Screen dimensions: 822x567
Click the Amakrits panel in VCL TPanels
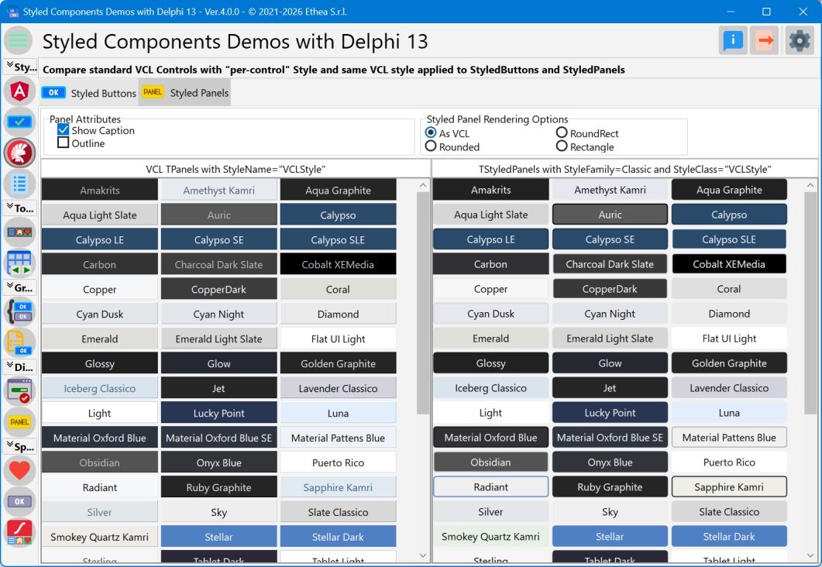tap(100, 191)
